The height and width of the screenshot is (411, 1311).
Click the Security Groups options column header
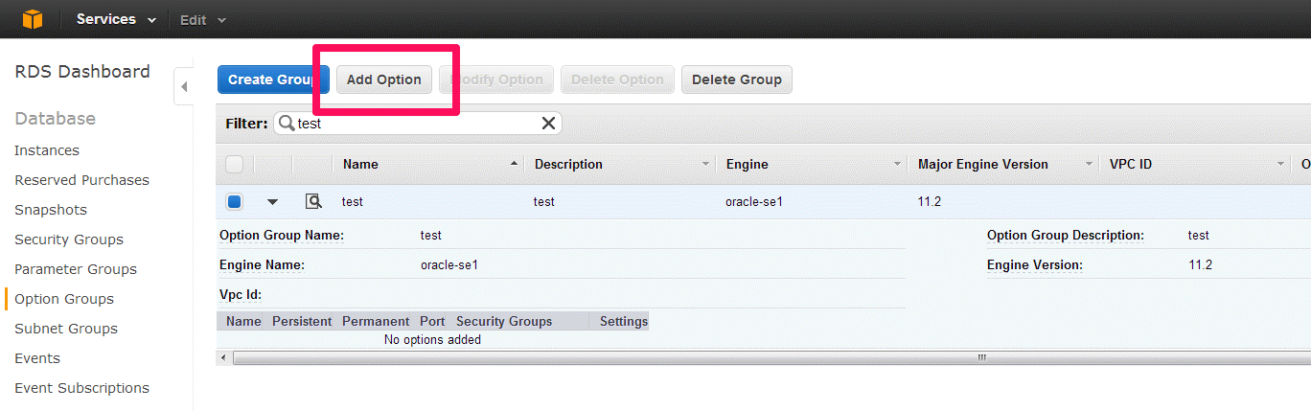(504, 321)
